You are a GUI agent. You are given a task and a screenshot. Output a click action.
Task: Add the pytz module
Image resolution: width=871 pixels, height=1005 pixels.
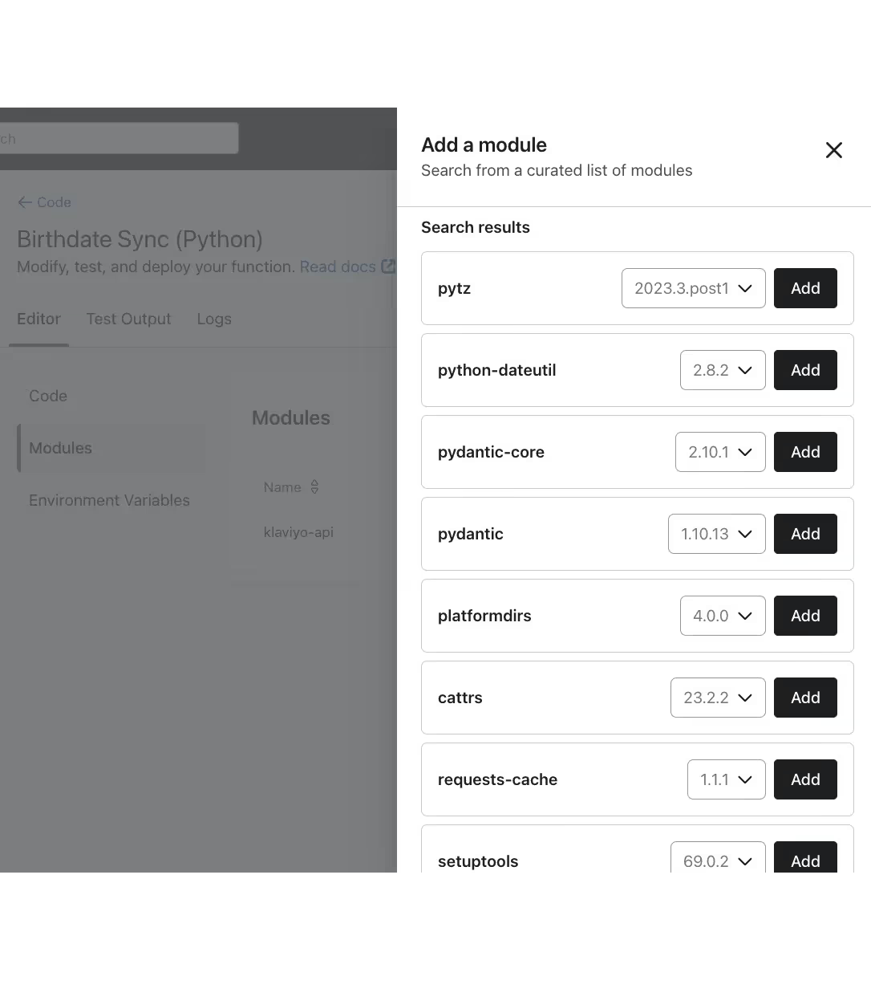805,288
